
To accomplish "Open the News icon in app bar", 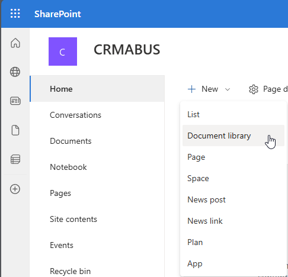I will tap(15, 101).
